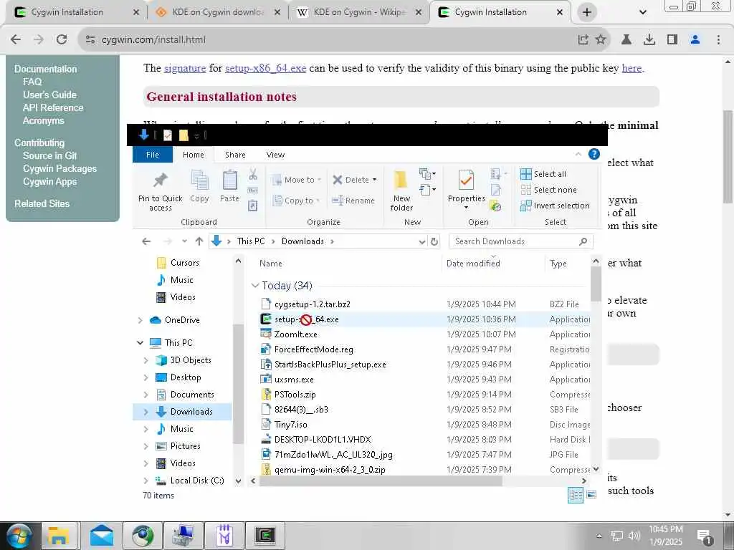Open Chrome downloads tray icon
The height and width of the screenshot is (550, 734).
pyautogui.click(x=649, y=40)
